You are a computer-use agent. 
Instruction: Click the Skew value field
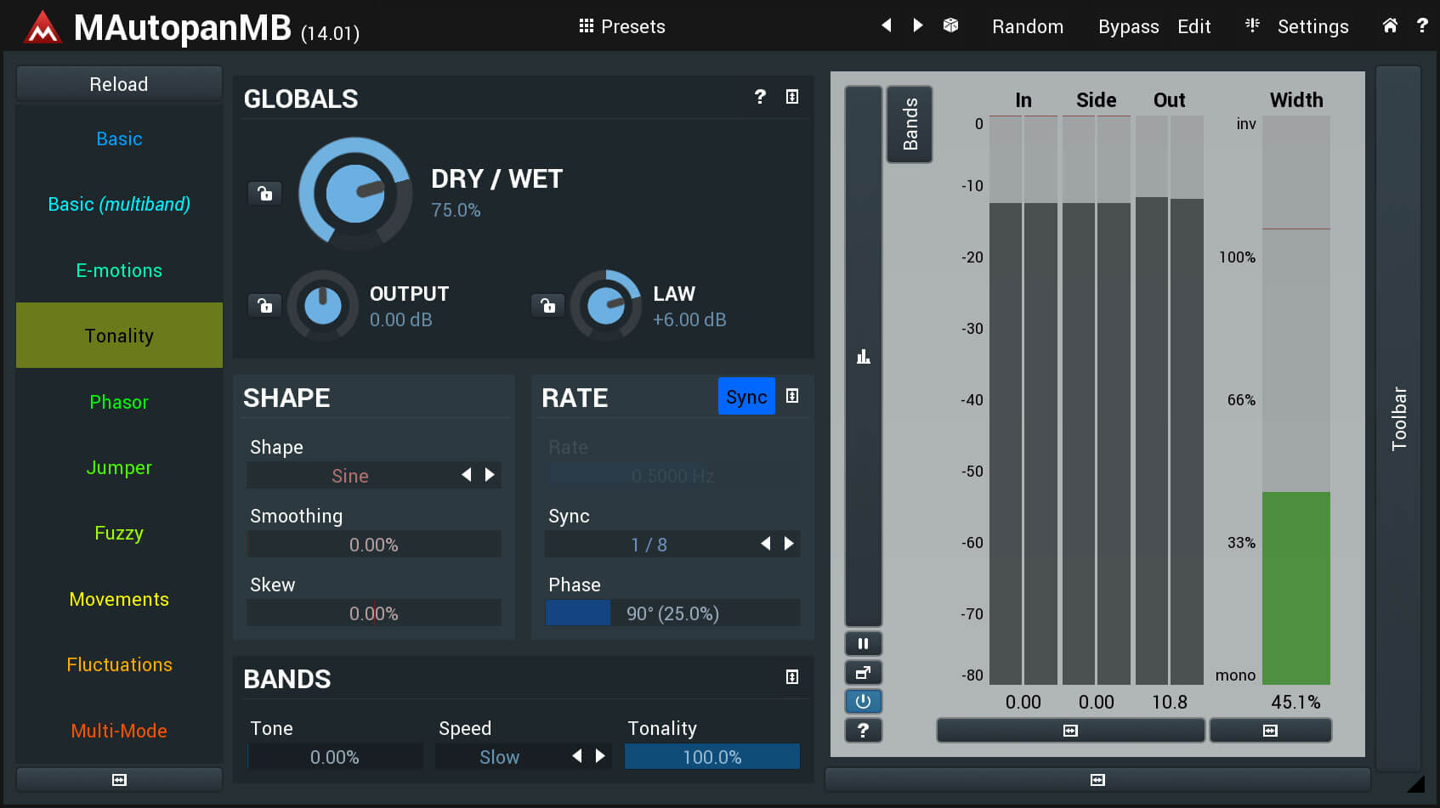point(374,613)
